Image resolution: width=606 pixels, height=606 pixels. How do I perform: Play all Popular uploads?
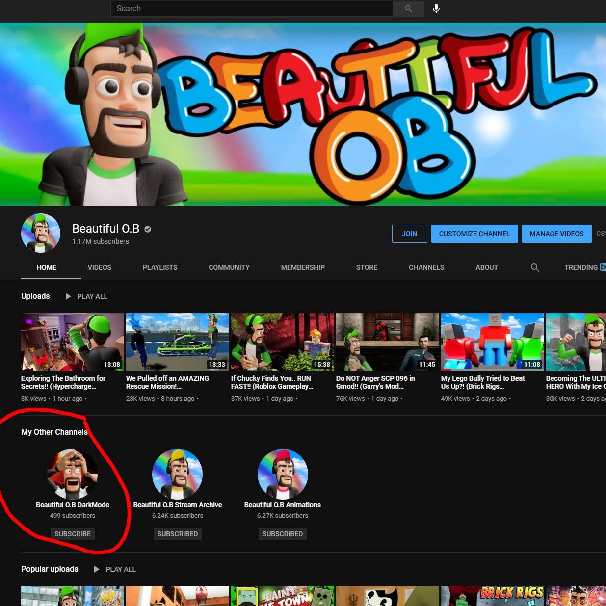coord(115,569)
